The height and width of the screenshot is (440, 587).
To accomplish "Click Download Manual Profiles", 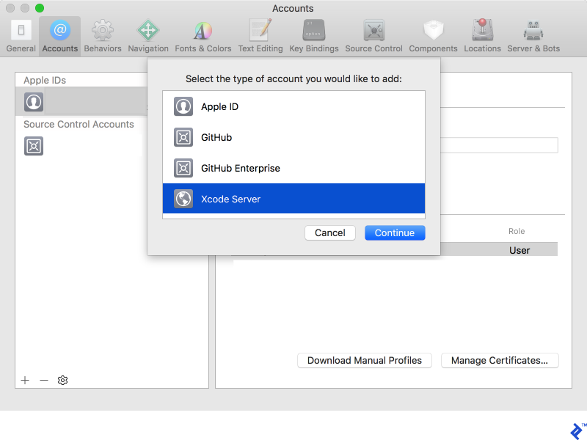I will (x=364, y=360).
